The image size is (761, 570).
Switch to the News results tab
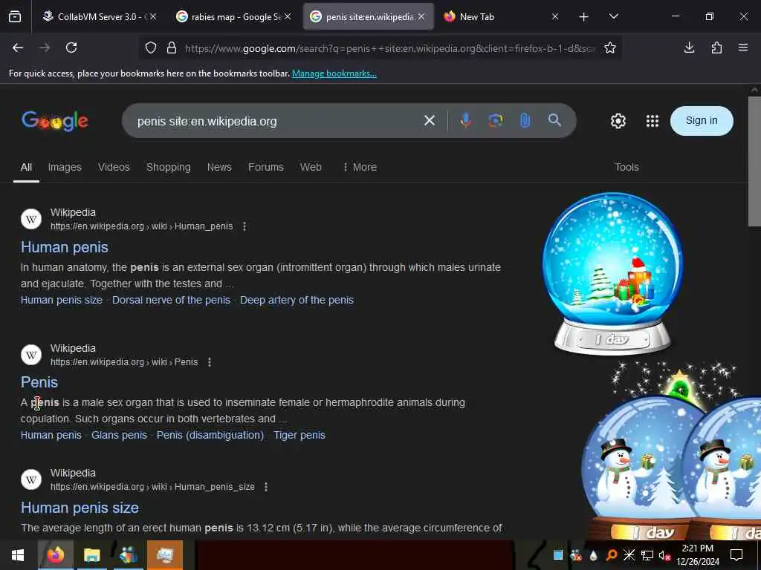(219, 167)
